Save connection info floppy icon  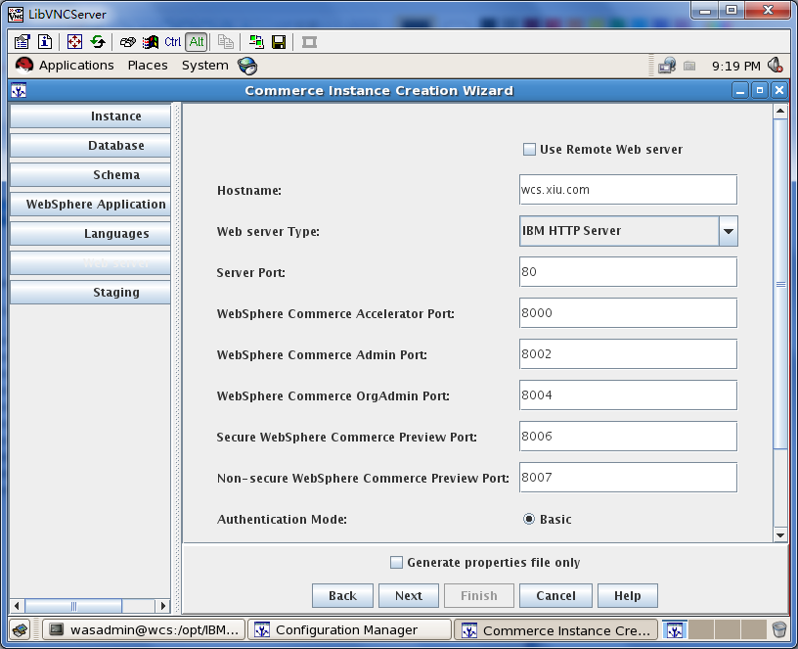tap(279, 42)
